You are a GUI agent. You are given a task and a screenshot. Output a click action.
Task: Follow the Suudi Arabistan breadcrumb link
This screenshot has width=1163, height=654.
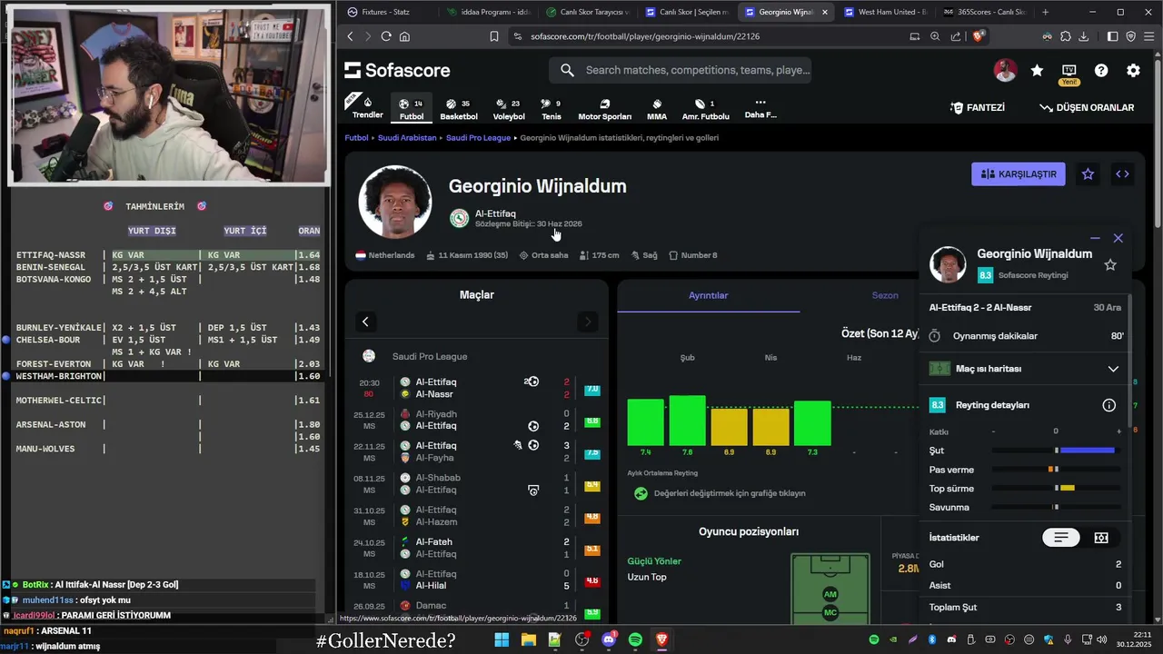pyautogui.click(x=407, y=138)
